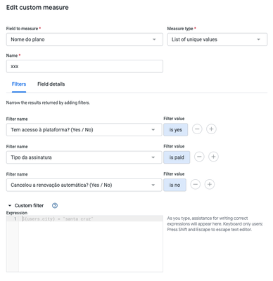The image size is (273, 281).
Task: Collapse the Custom filter section
Action: coord(10,206)
